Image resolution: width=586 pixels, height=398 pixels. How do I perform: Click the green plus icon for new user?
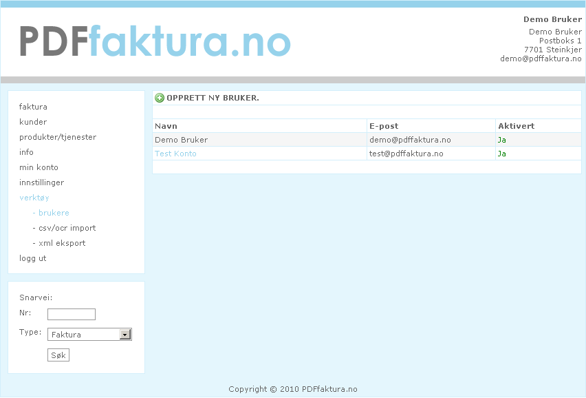[160, 98]
